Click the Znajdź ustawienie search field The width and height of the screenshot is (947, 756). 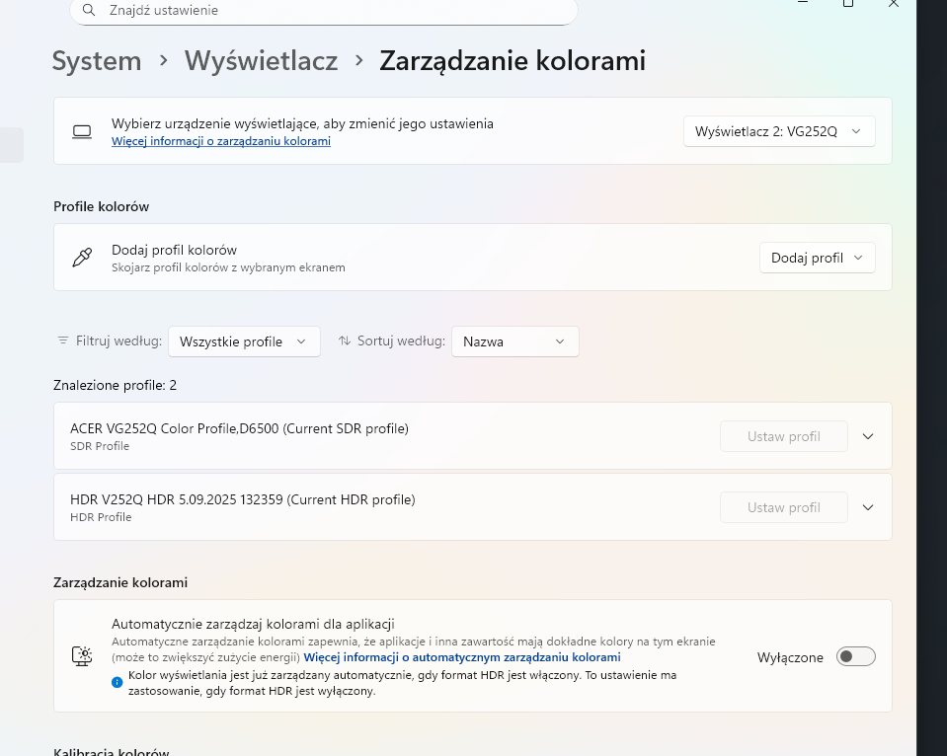(326, 10)
